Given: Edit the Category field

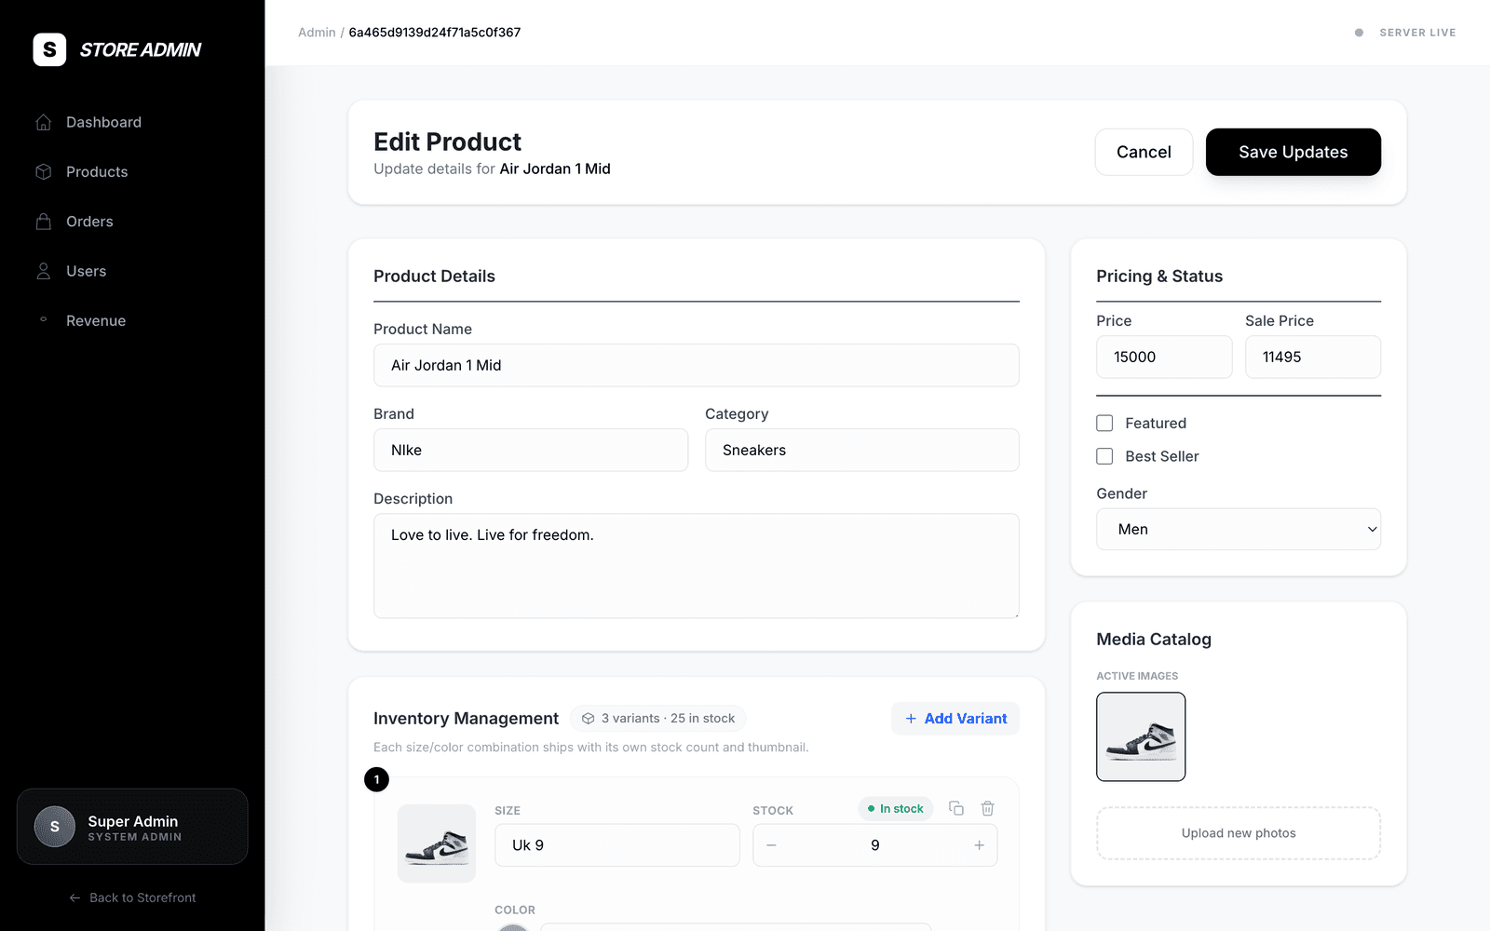Looking at the screenshot, I should coord(861,450).
